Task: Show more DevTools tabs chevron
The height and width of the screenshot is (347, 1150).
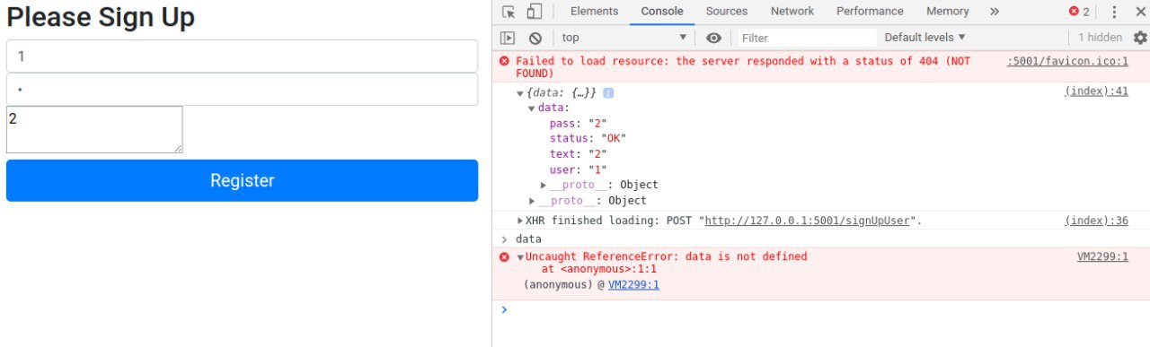Action: 995,12
